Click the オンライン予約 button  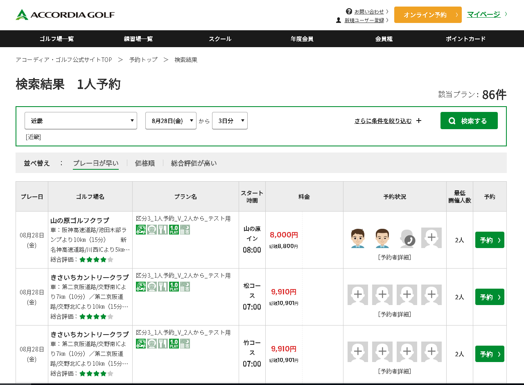(428, 15)
